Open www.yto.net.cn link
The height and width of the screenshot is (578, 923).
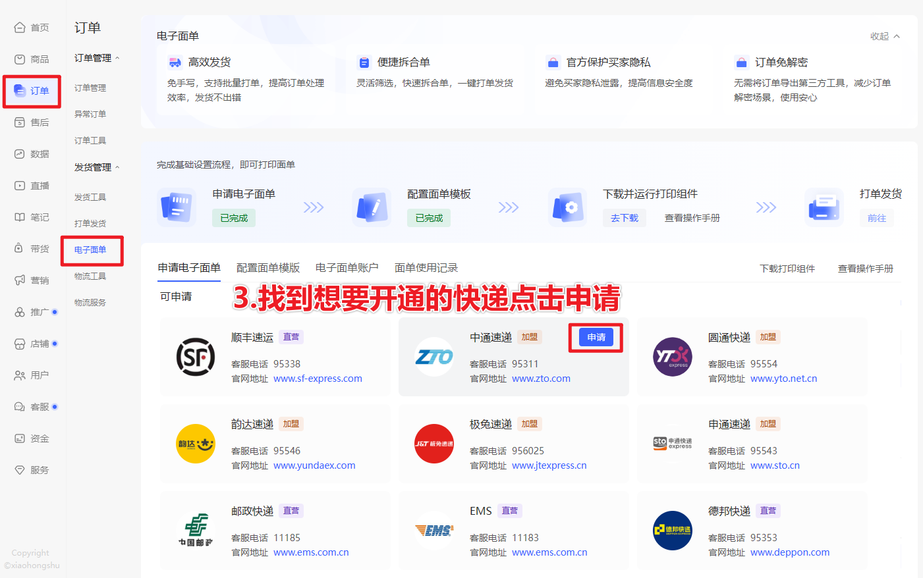[783, 379]
